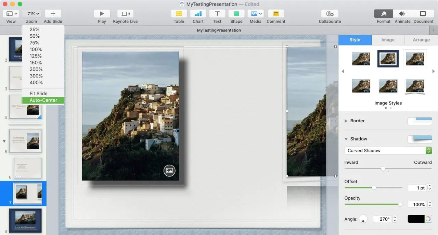Image resolution: width=438 pixels, height=235 pixels.
Task: Expand the Border section
Action: [x=346, y=121]
